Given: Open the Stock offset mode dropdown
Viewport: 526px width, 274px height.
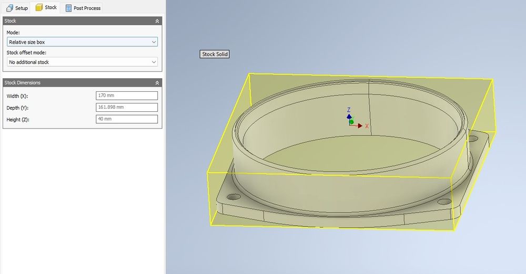Looking at the screenshot, I should coord(82,62).
